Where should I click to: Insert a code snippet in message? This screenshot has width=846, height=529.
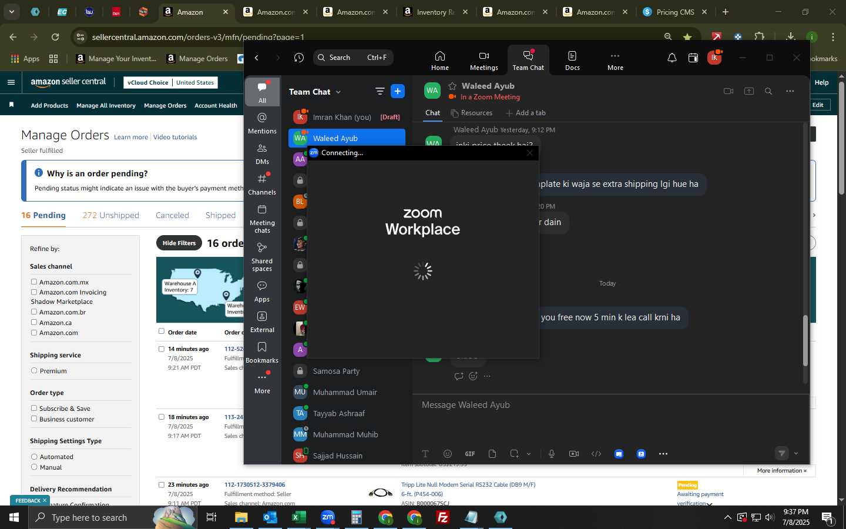pyautogui.click(x=596, y=454)
